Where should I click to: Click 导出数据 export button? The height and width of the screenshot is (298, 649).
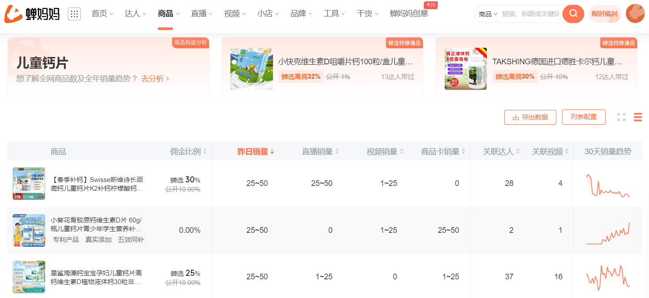[530, 117]
